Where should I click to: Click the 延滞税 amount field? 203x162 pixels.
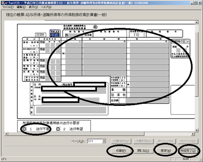pos(149,95)
